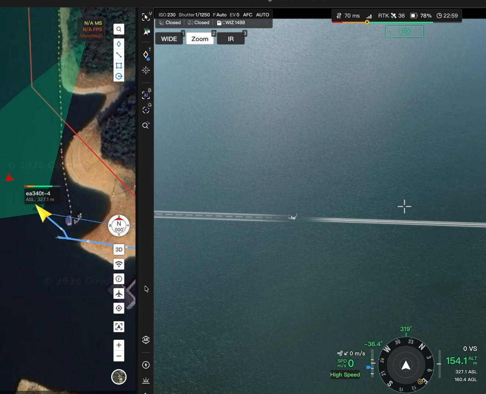Toggle the AR overlay icon

click(146, 340)
